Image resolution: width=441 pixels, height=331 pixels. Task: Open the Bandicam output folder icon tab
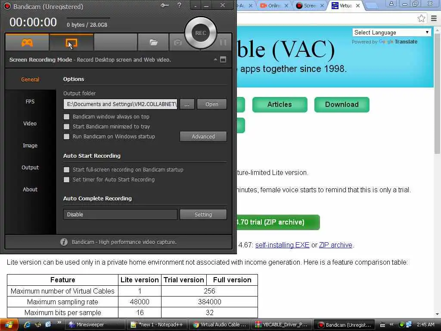coord(153,43)
